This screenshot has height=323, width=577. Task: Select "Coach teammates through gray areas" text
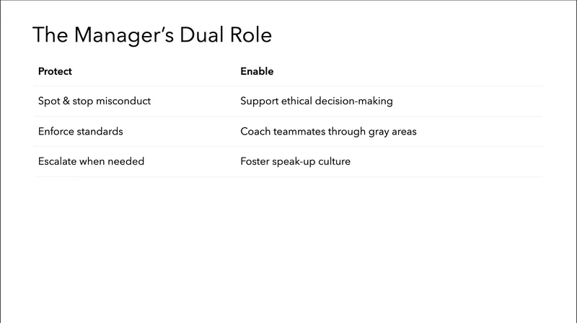(328, 132)
